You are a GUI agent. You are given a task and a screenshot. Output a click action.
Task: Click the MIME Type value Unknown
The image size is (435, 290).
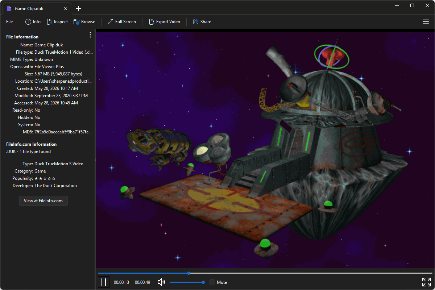43,59
